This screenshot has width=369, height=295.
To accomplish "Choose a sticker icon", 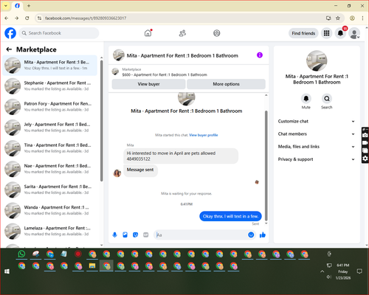I will (136, 235).
